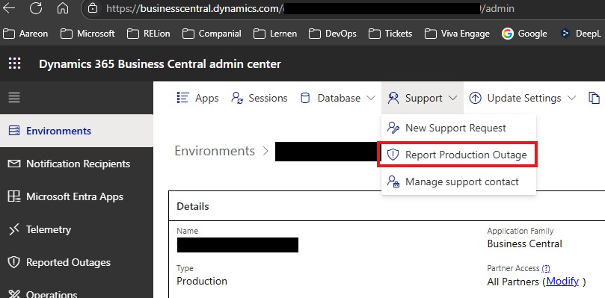This screenshot has height=298, width=605.
Task: Click the Microsoft Entra Apps grid icon
Action: (14, 196)
